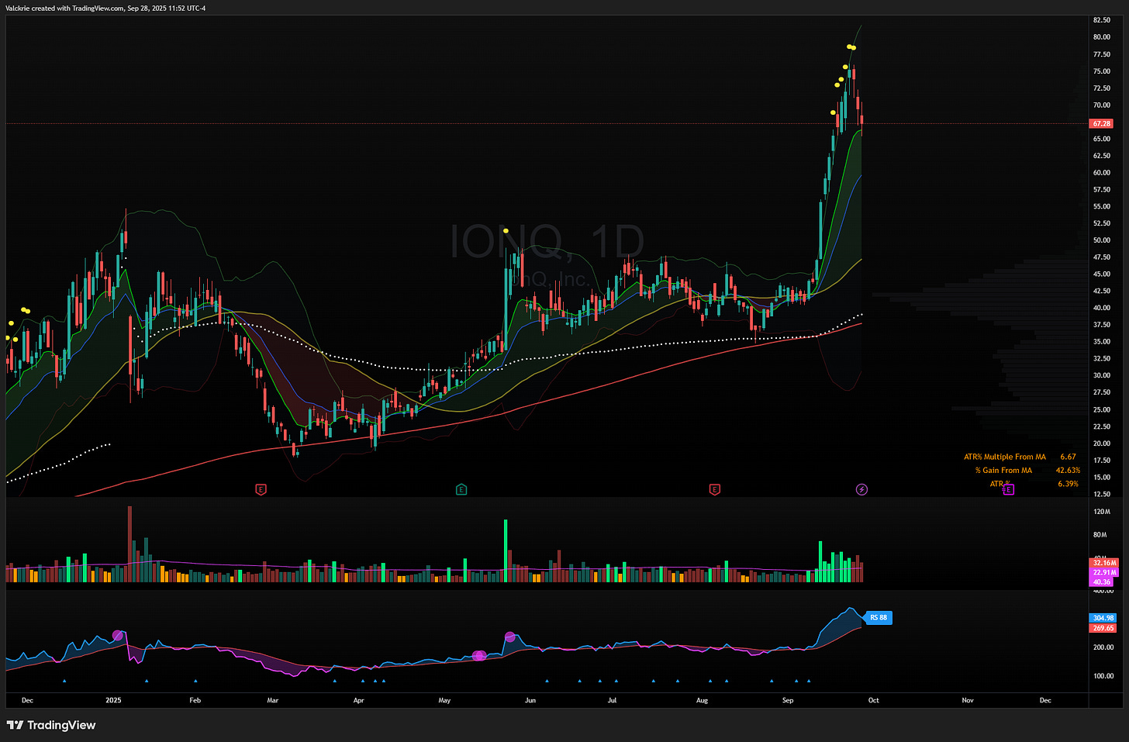Image resolution: width=1129 pixels, height=742 pixels.
Task: Click the Aug label on time axis
Action: coord(702,700)
